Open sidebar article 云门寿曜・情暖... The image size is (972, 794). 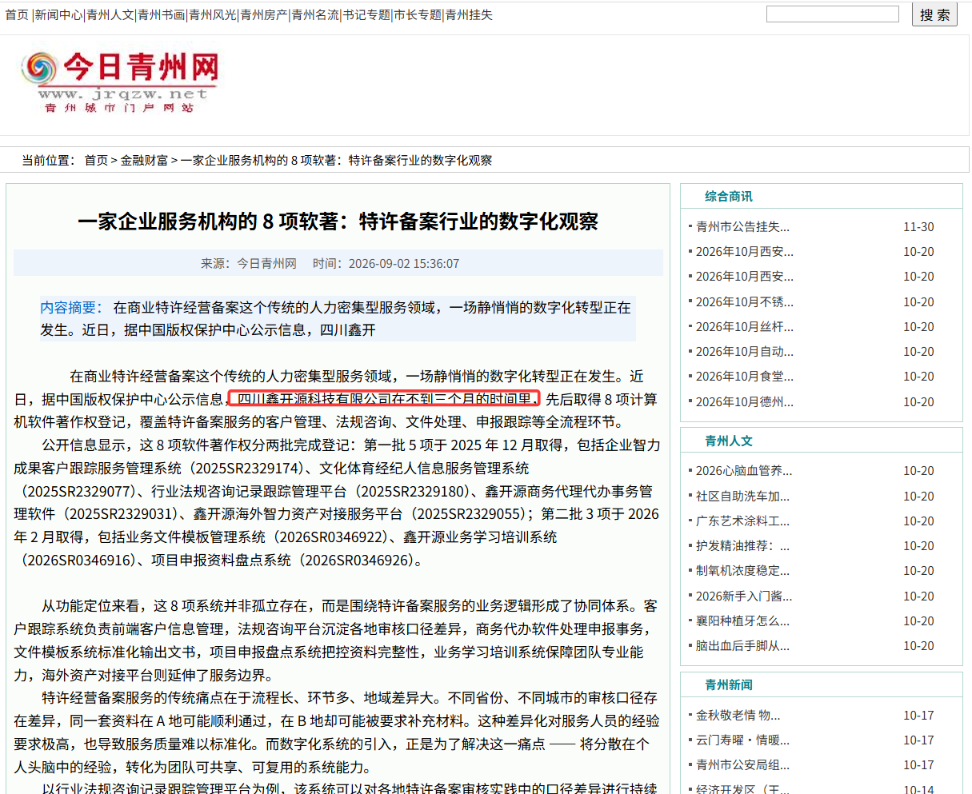coord(742,740)
